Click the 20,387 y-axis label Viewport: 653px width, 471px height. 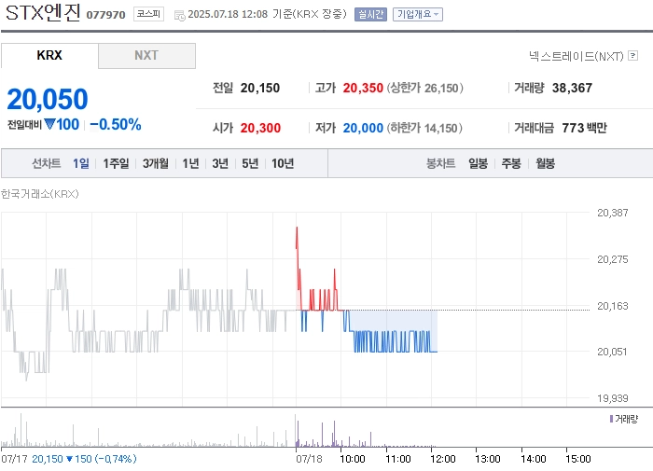click(x=613, y=213)
